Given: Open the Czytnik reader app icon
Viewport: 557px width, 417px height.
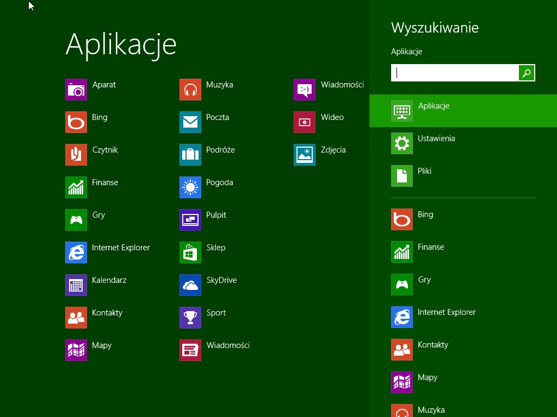Looking at the screenshot, I should click(x=76, y=155).
